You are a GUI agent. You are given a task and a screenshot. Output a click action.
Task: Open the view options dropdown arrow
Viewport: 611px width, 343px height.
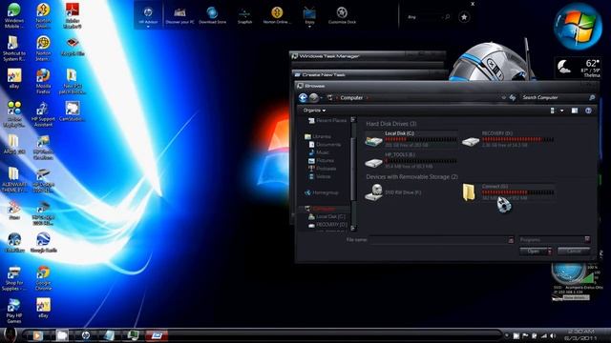(x=562, y=111)
